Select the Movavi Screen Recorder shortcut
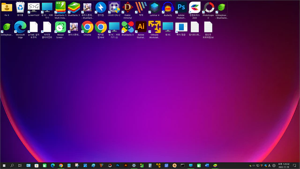The height and width of the screenshot is (169, 300). pyautogui.click(x=60, y=30)
